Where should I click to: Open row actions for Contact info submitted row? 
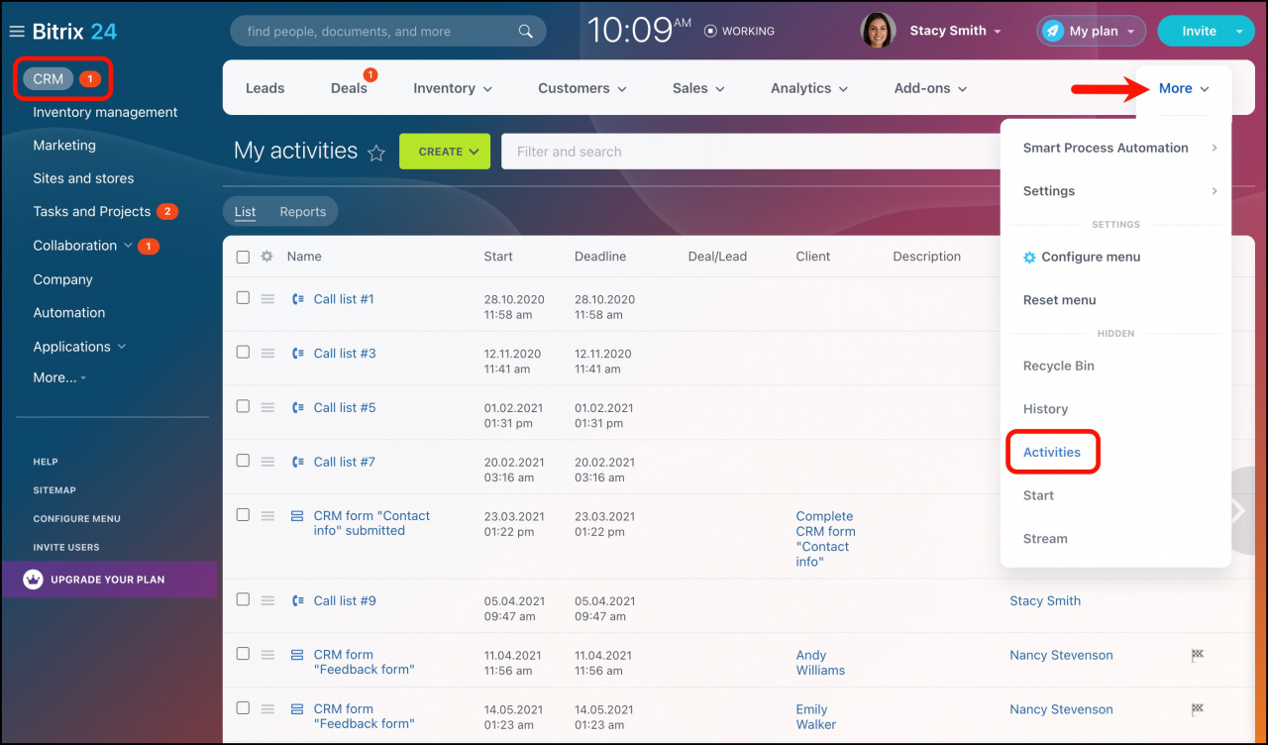(267, 516)
